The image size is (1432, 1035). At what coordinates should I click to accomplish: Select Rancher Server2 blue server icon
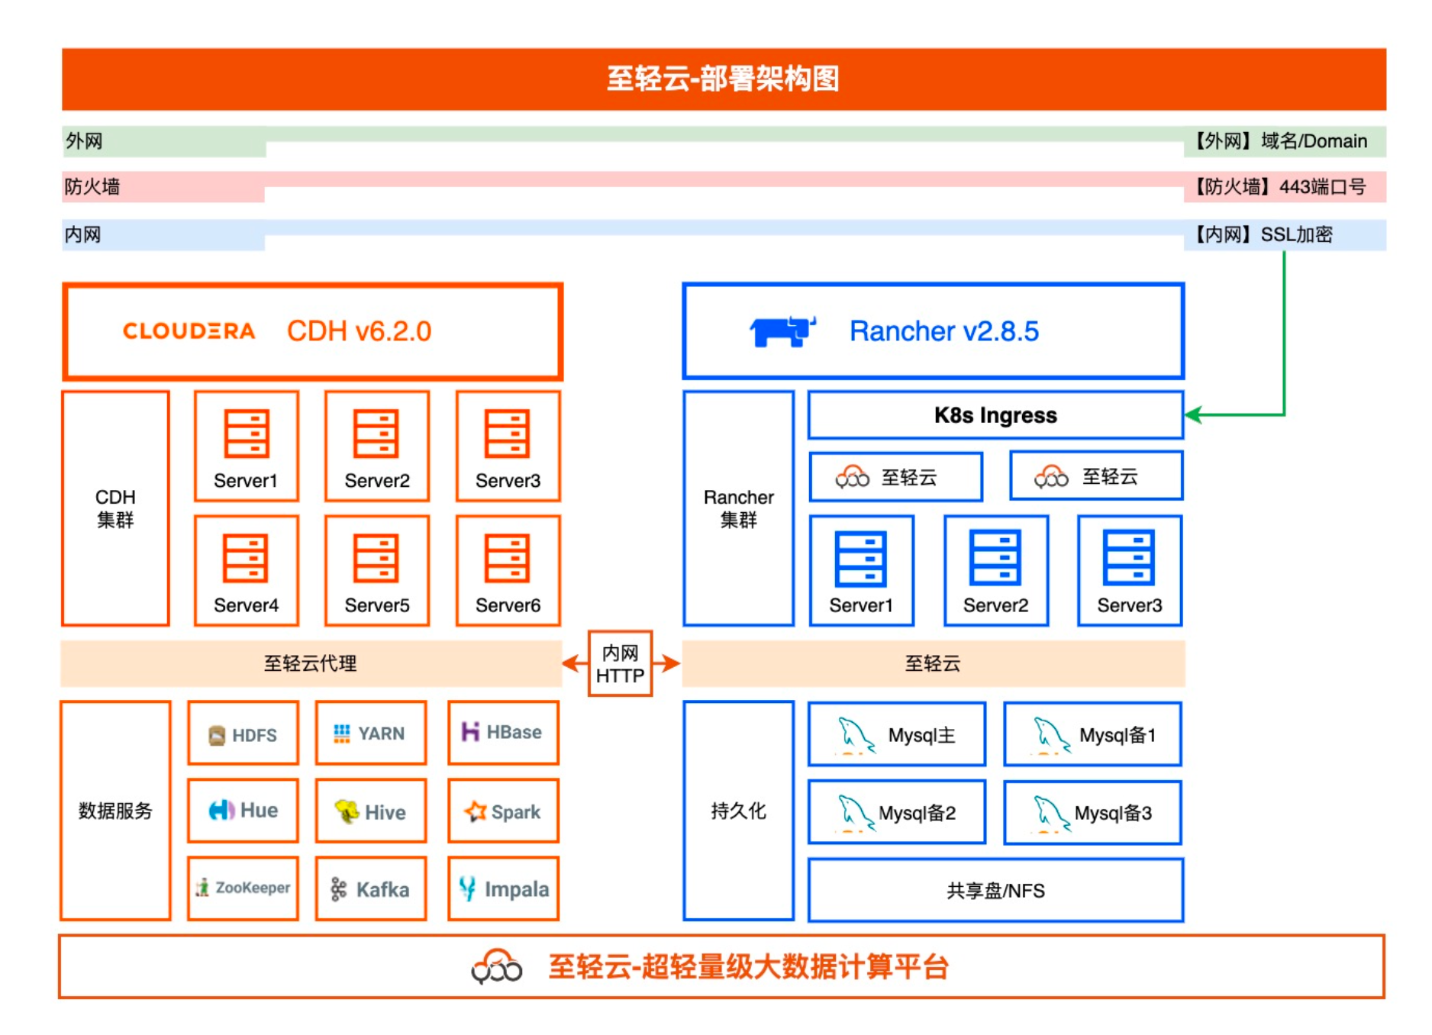[x=995, y=557]
